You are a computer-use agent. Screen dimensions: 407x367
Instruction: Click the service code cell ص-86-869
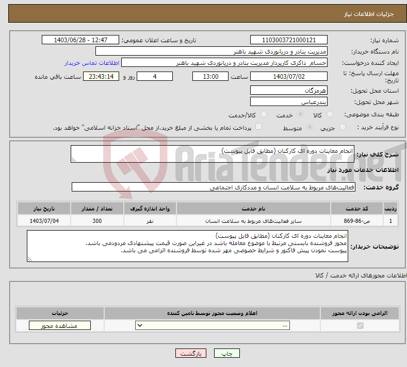coord(357,221)
